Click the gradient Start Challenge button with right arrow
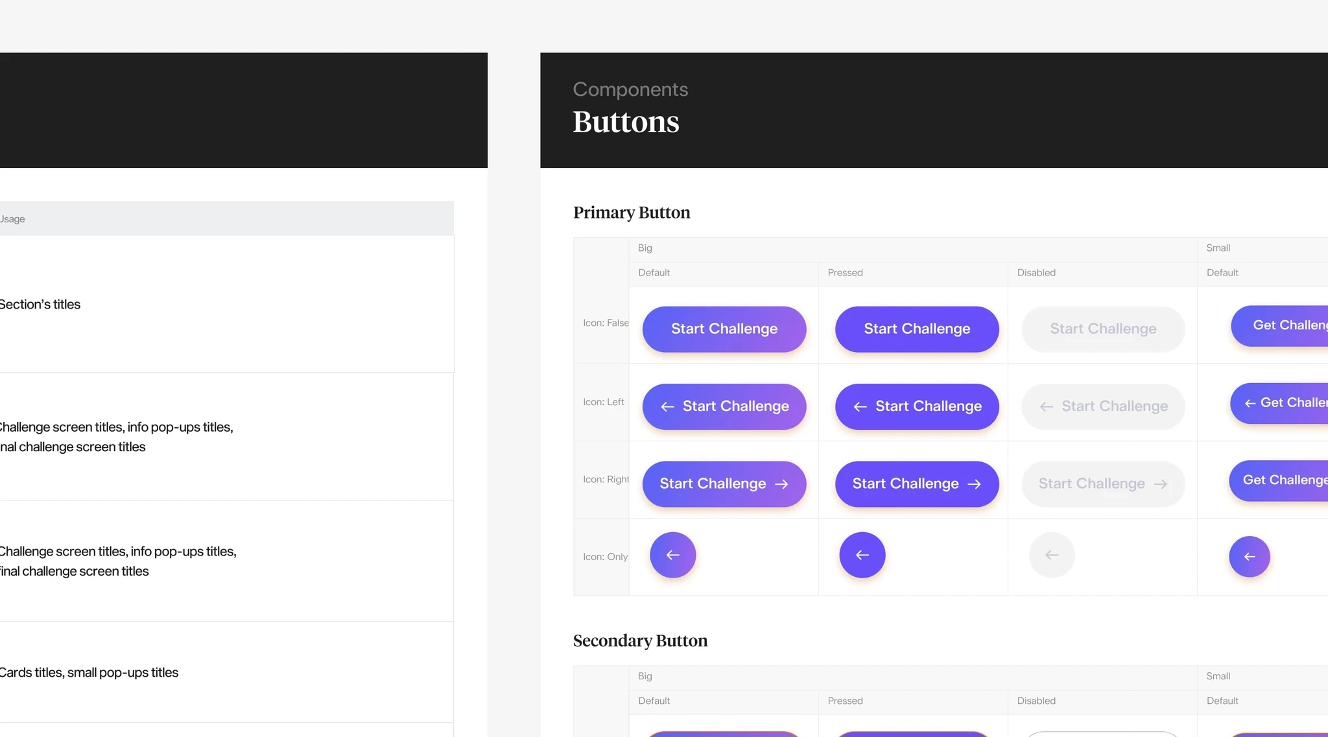Image resolution: width=1328 pixels, height=737 pixels. coord(724,484)
